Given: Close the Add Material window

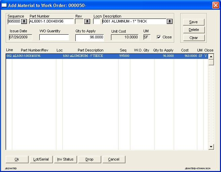Looking at the screenshot, I should point(216,5).
